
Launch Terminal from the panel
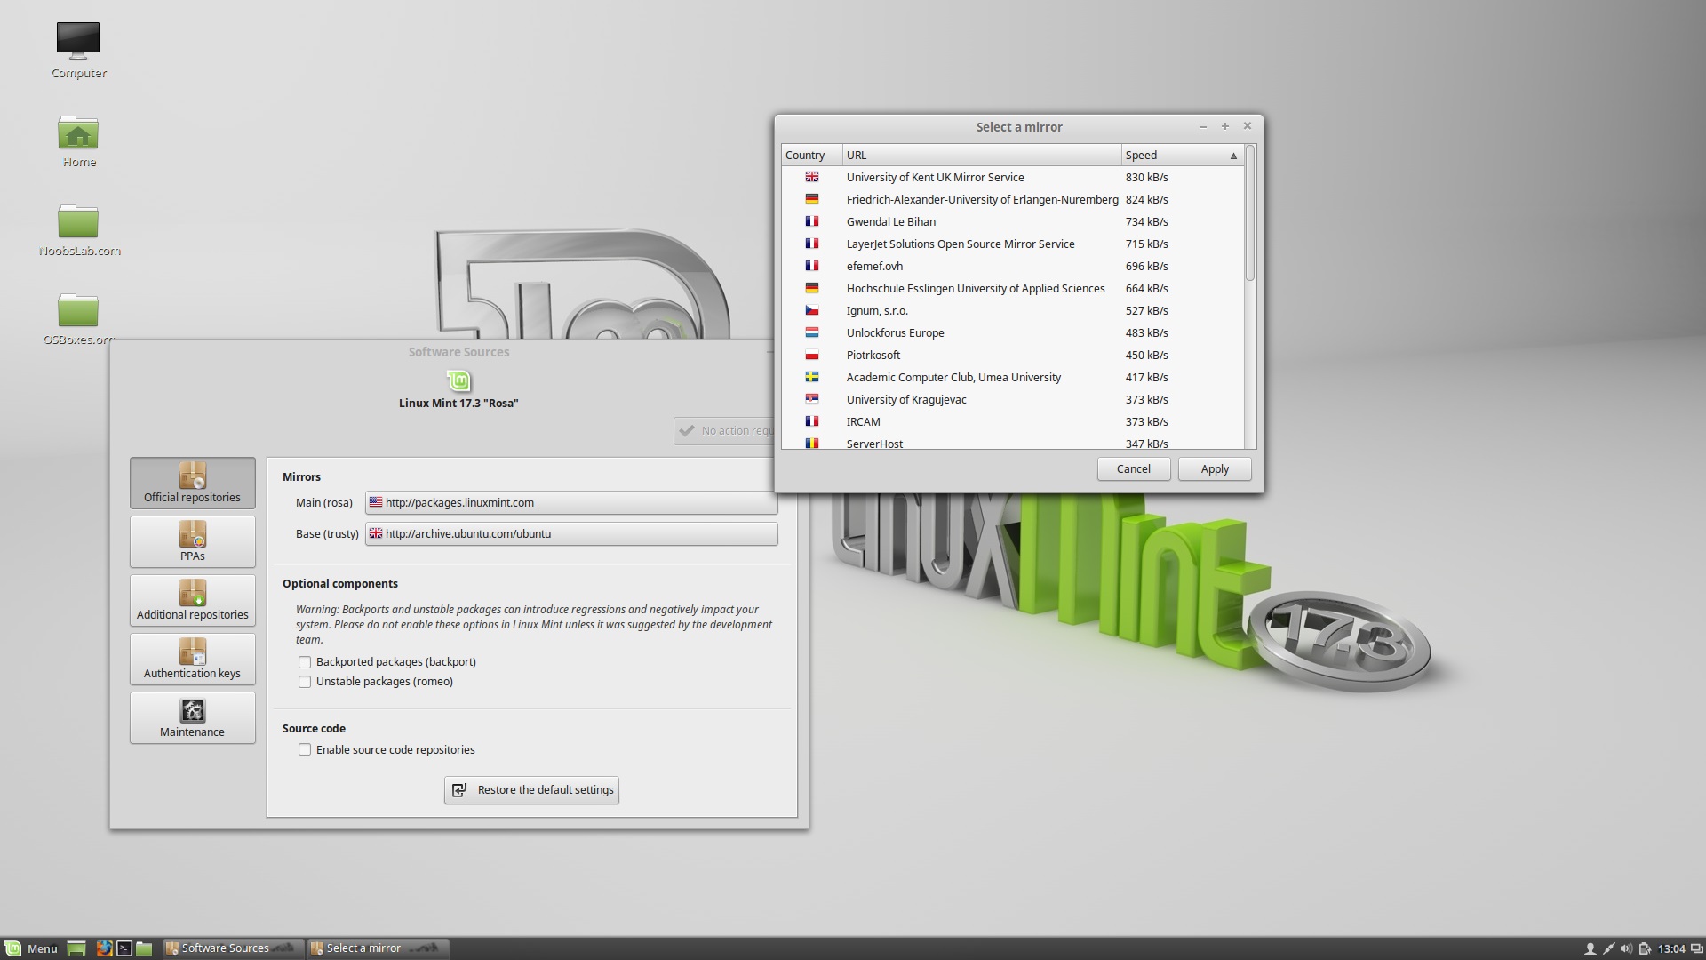124,948
